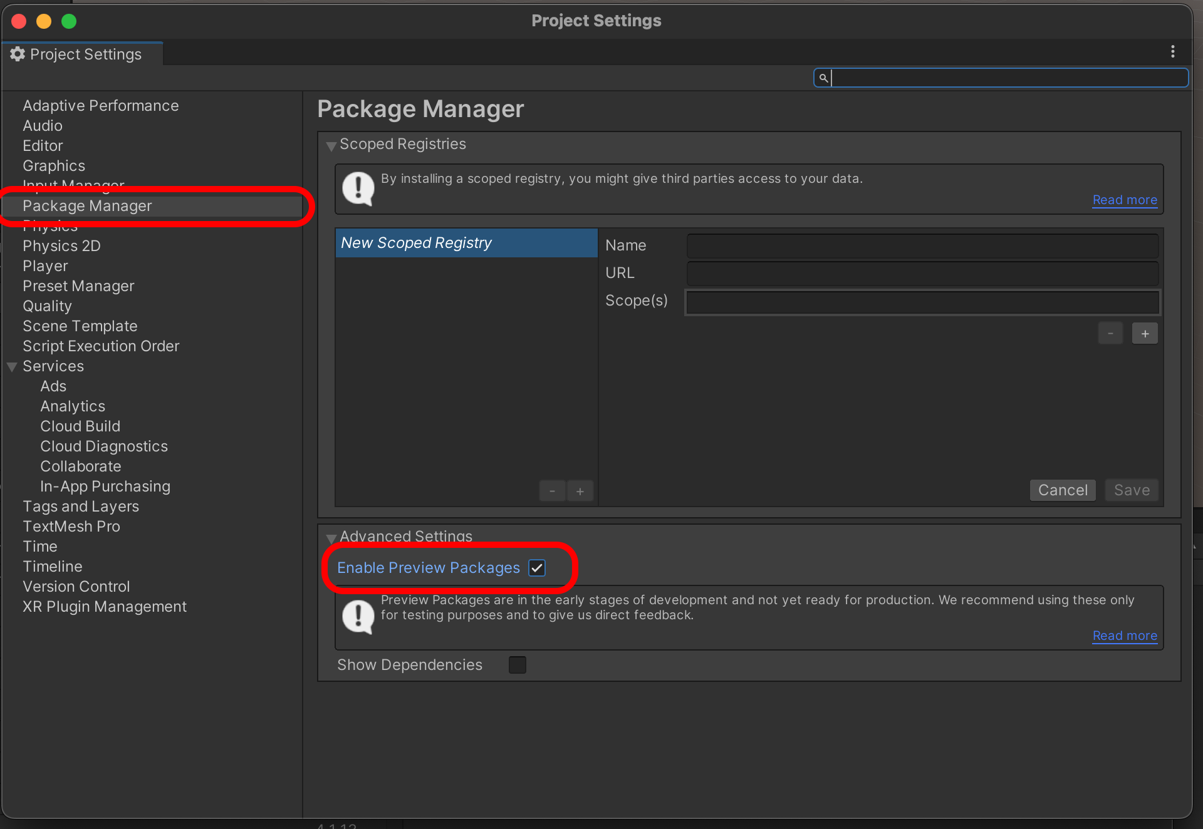Collapse the Scoped Registries section
The image size is (1203, 829).
331,146
